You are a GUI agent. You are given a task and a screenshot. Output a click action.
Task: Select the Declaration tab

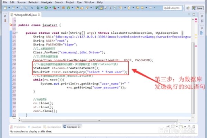[54, 127]
